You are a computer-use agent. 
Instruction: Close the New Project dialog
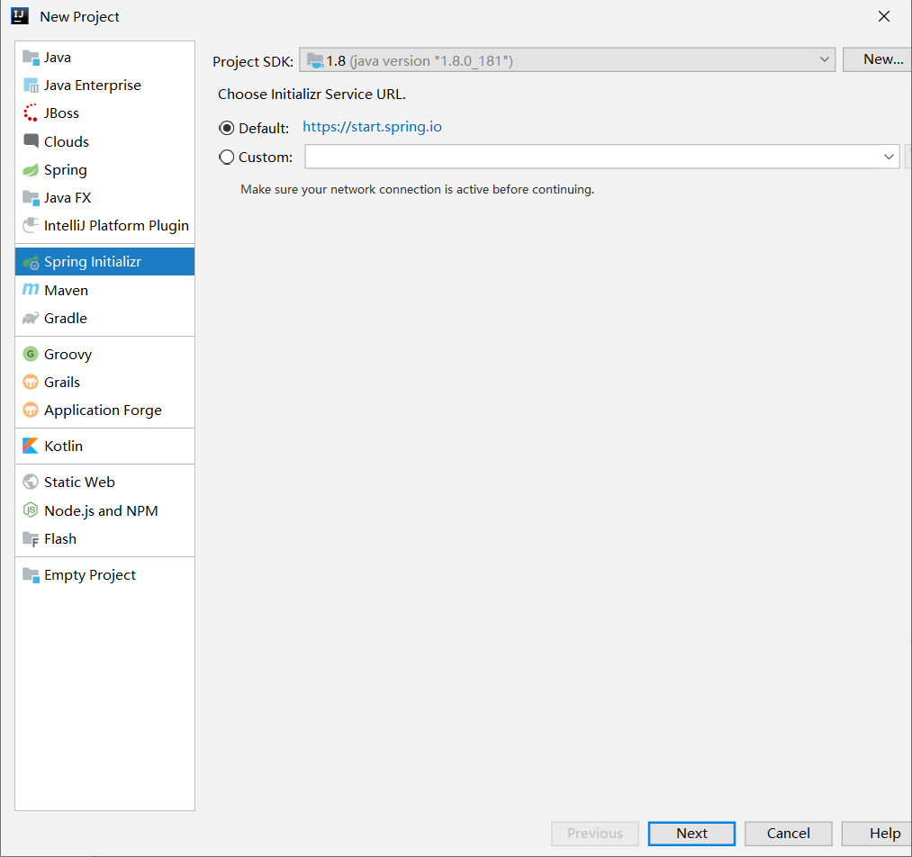[884, 16]
